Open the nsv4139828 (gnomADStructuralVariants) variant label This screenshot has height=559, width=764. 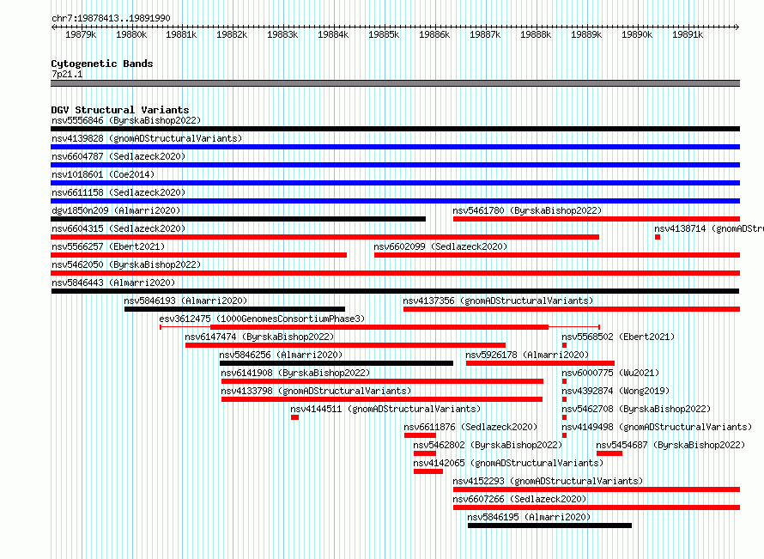(147, 138)
